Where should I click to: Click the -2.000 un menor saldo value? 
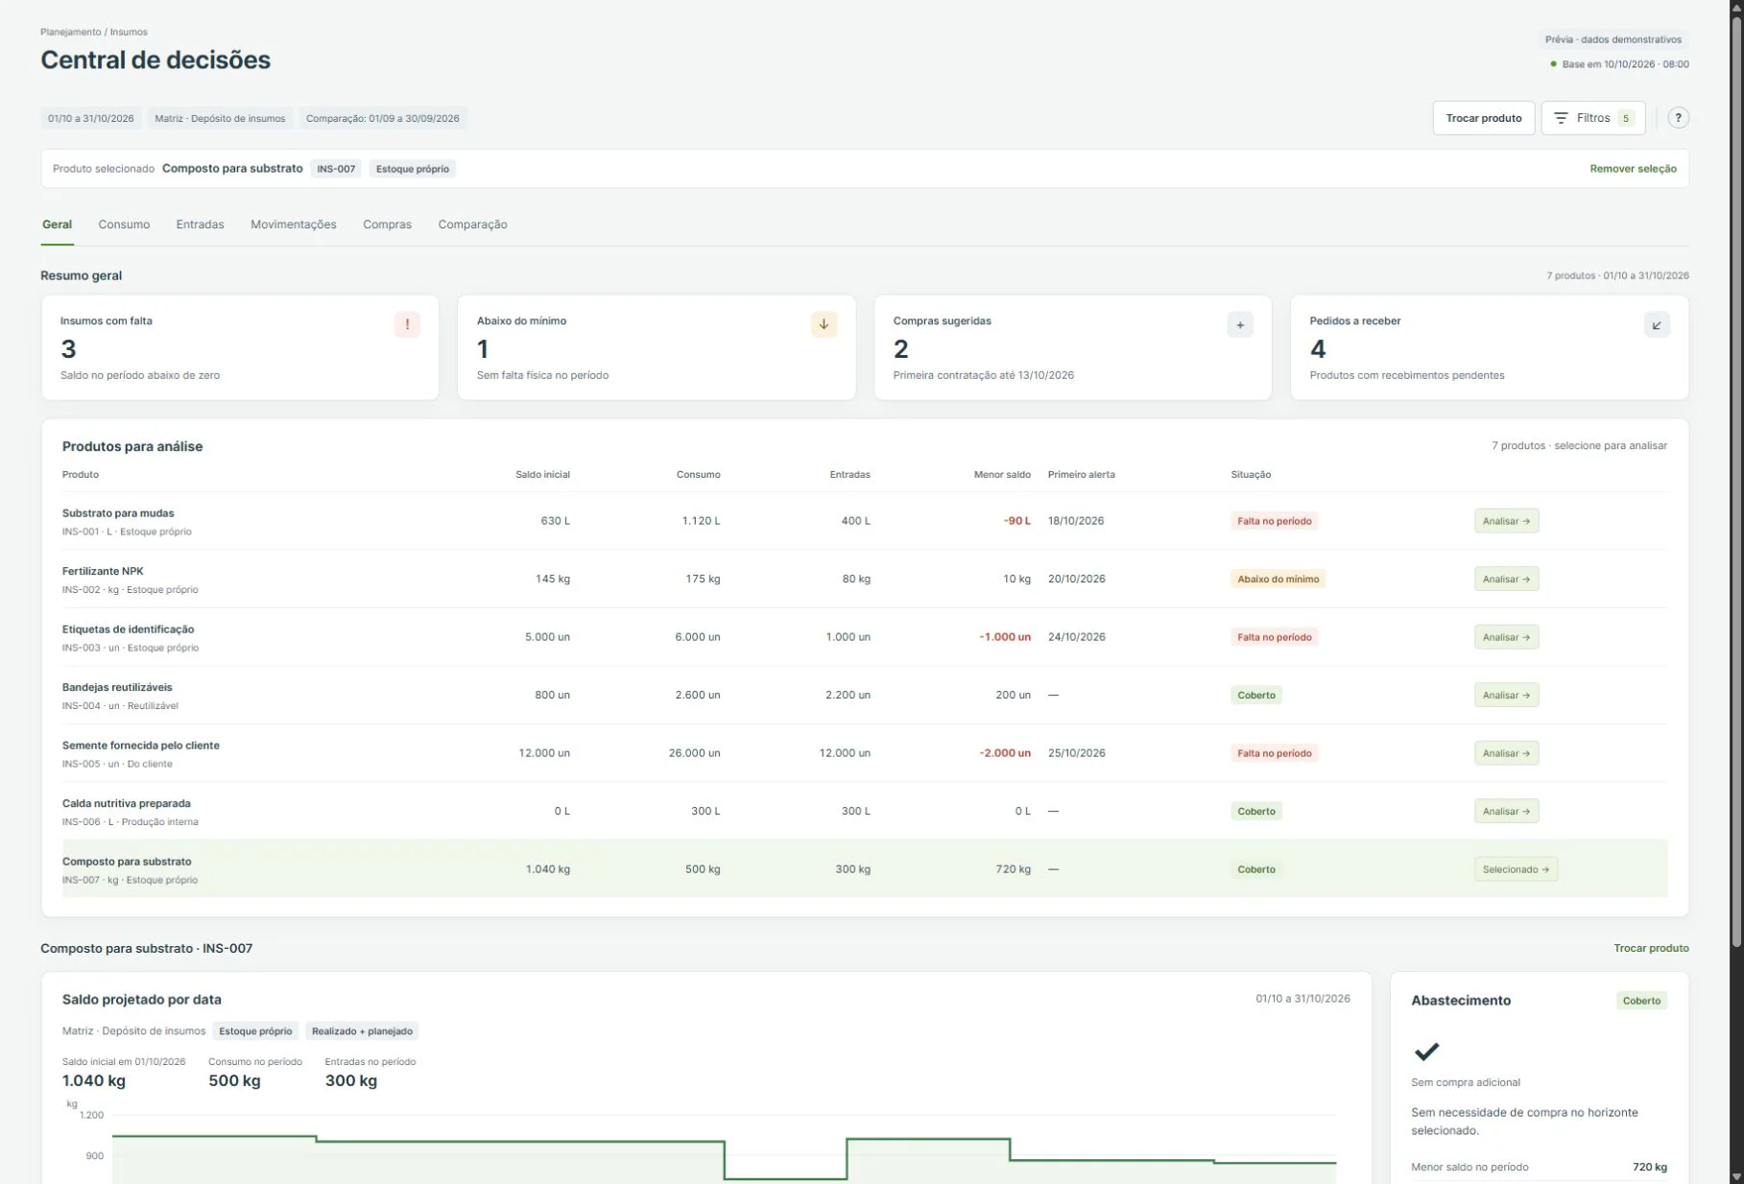point(1005,753)
